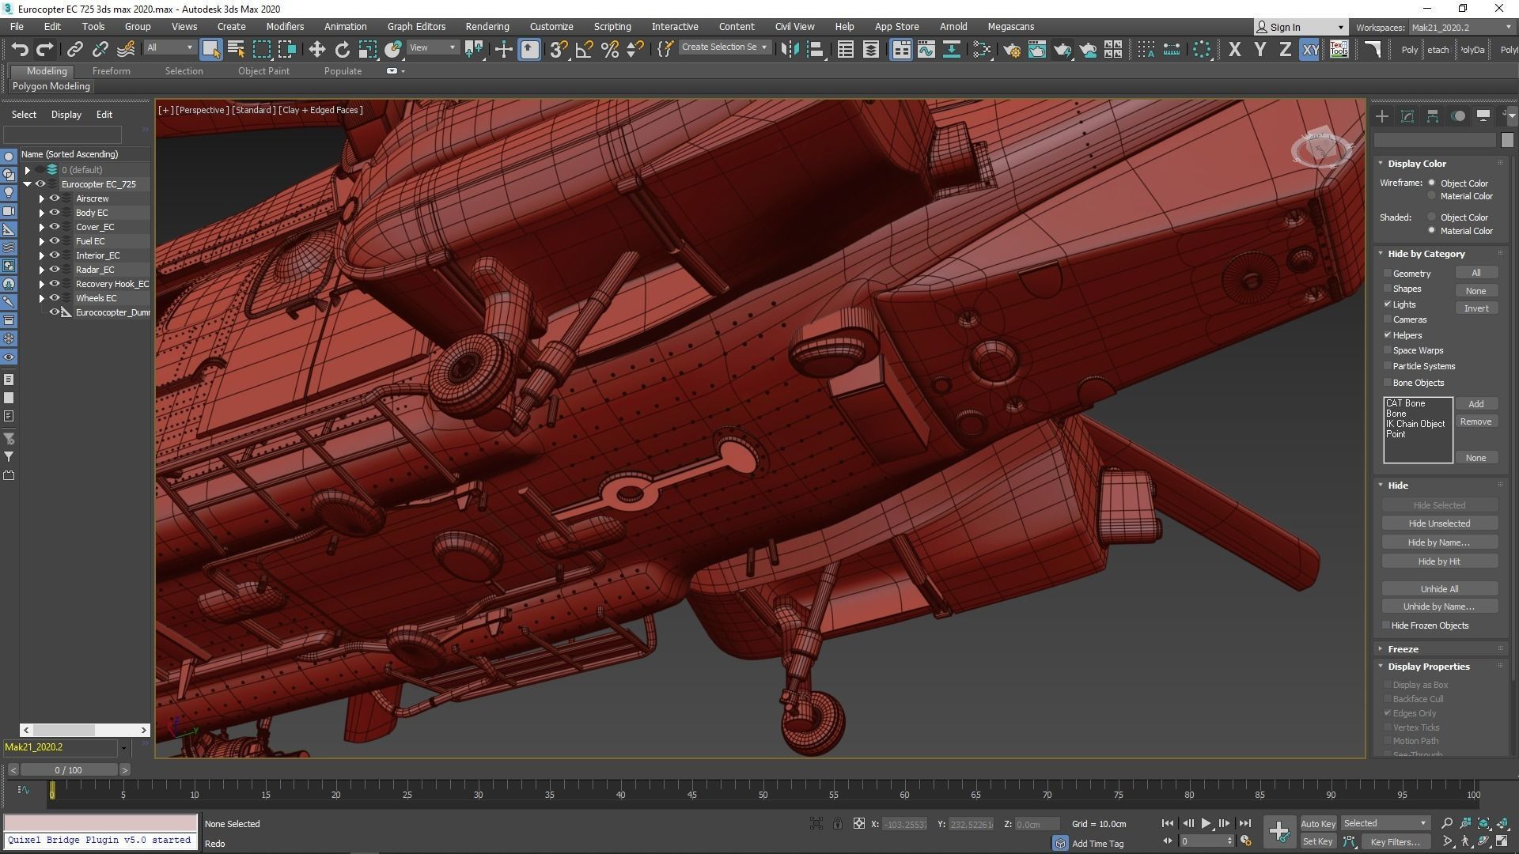The image size is (1519, 854).
Task: Click the Undo arrow icon
Action: 20,50
